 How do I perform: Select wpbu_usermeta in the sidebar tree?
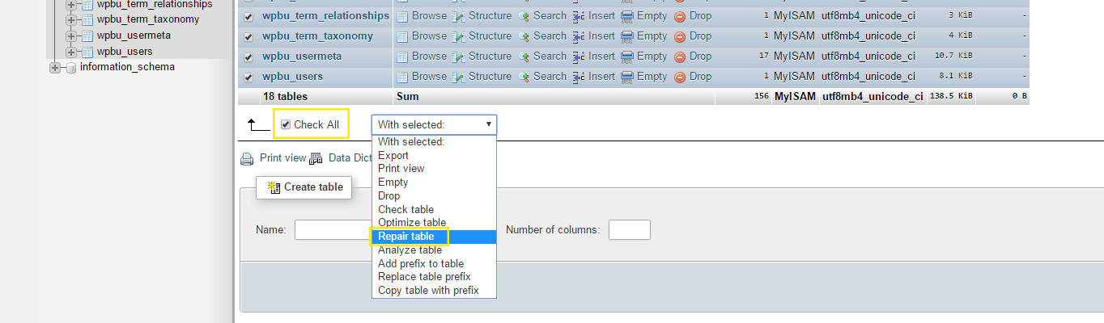point(134,36)
